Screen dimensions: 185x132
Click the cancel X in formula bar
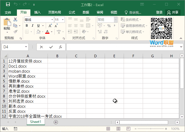coord(41,47)
